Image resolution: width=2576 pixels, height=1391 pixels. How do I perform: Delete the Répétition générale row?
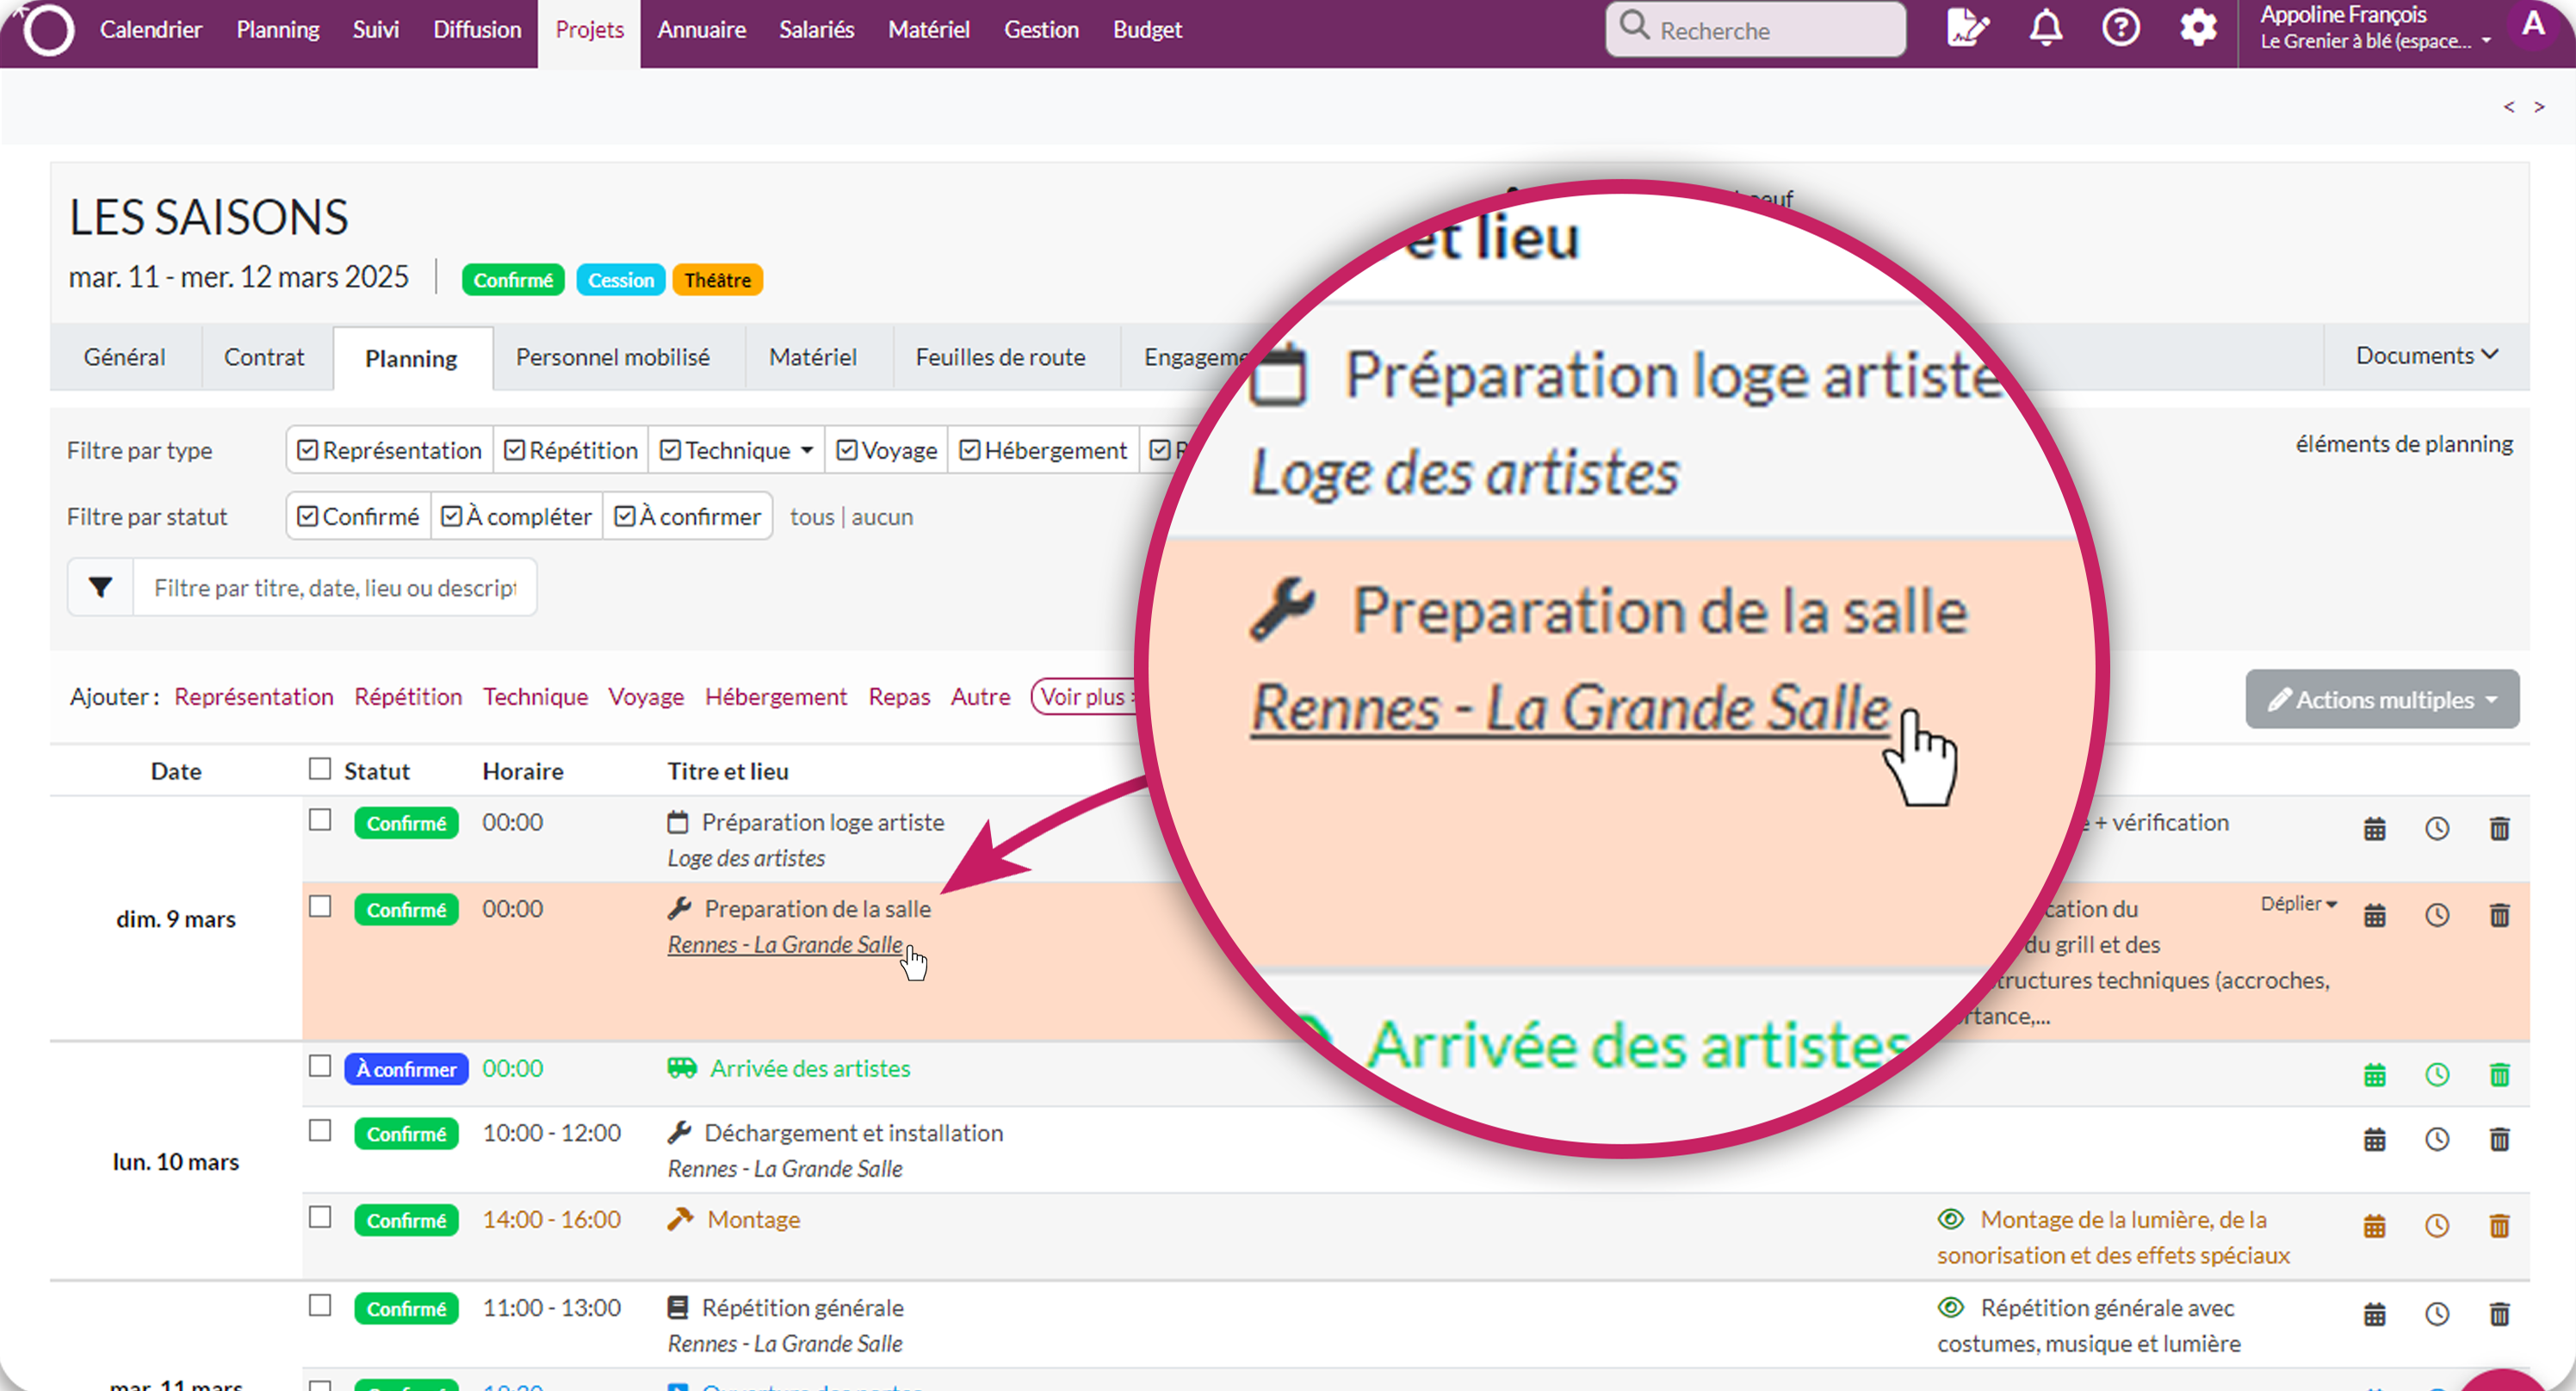pos(2499,1314)
